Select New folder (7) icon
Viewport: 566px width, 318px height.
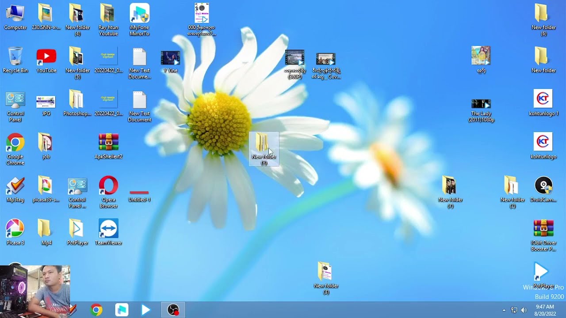pos(450,192)
